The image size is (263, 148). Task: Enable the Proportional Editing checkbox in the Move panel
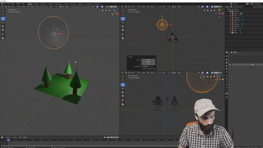(x=155, y=69)
